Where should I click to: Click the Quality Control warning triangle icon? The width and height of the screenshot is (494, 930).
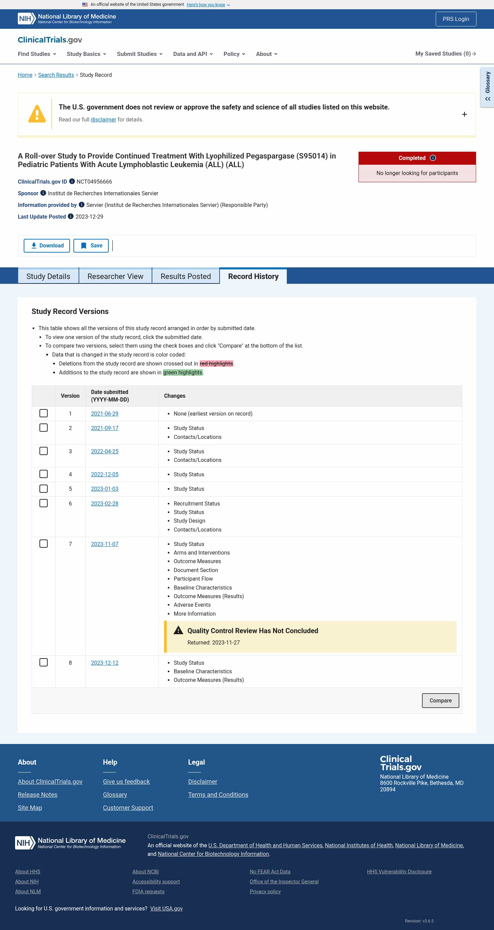[x=178, y=630]
